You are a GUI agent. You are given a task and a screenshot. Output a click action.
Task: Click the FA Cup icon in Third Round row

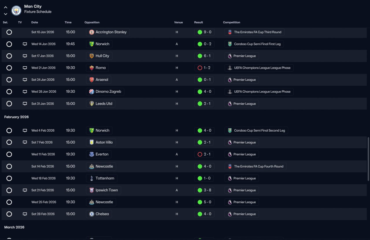(x=230, y=32)
